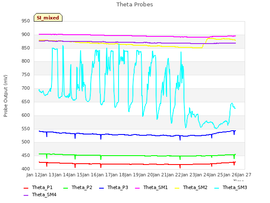Screen dimensions: 270x203
Task: Click the Jan 21 x-axis date label
Action: 160,175
